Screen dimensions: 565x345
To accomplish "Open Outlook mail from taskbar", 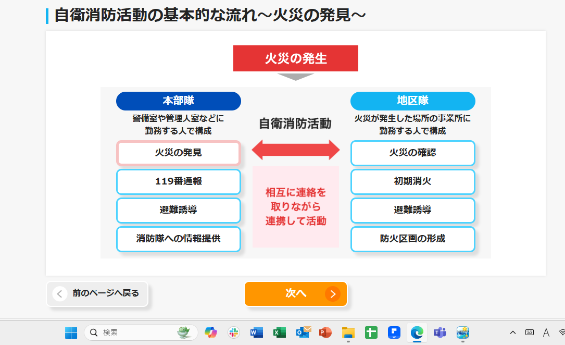I will pos(303,332).
